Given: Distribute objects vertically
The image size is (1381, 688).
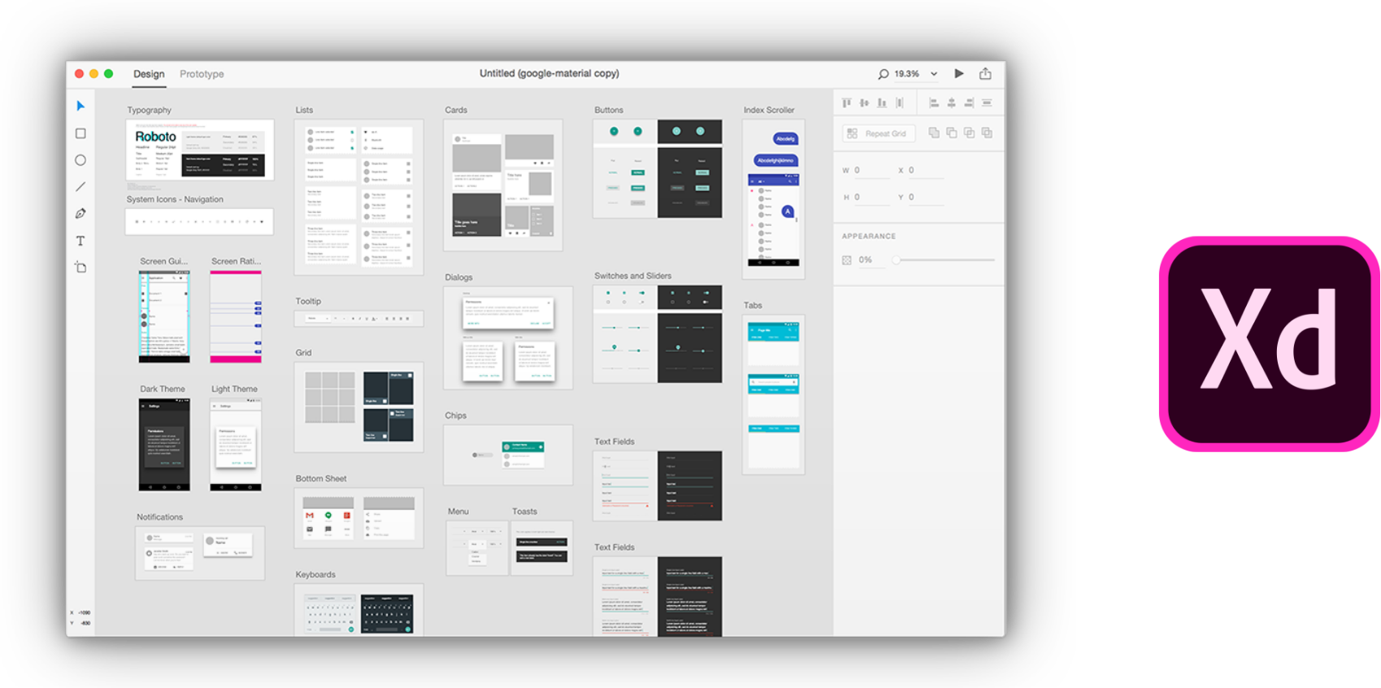Looking at the screenshot, I should [x=987, y=103].
